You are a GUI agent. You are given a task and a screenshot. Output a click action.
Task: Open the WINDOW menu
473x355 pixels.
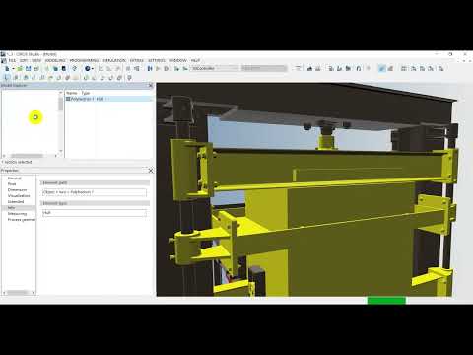pyautogui.click(x=177, y=60)
